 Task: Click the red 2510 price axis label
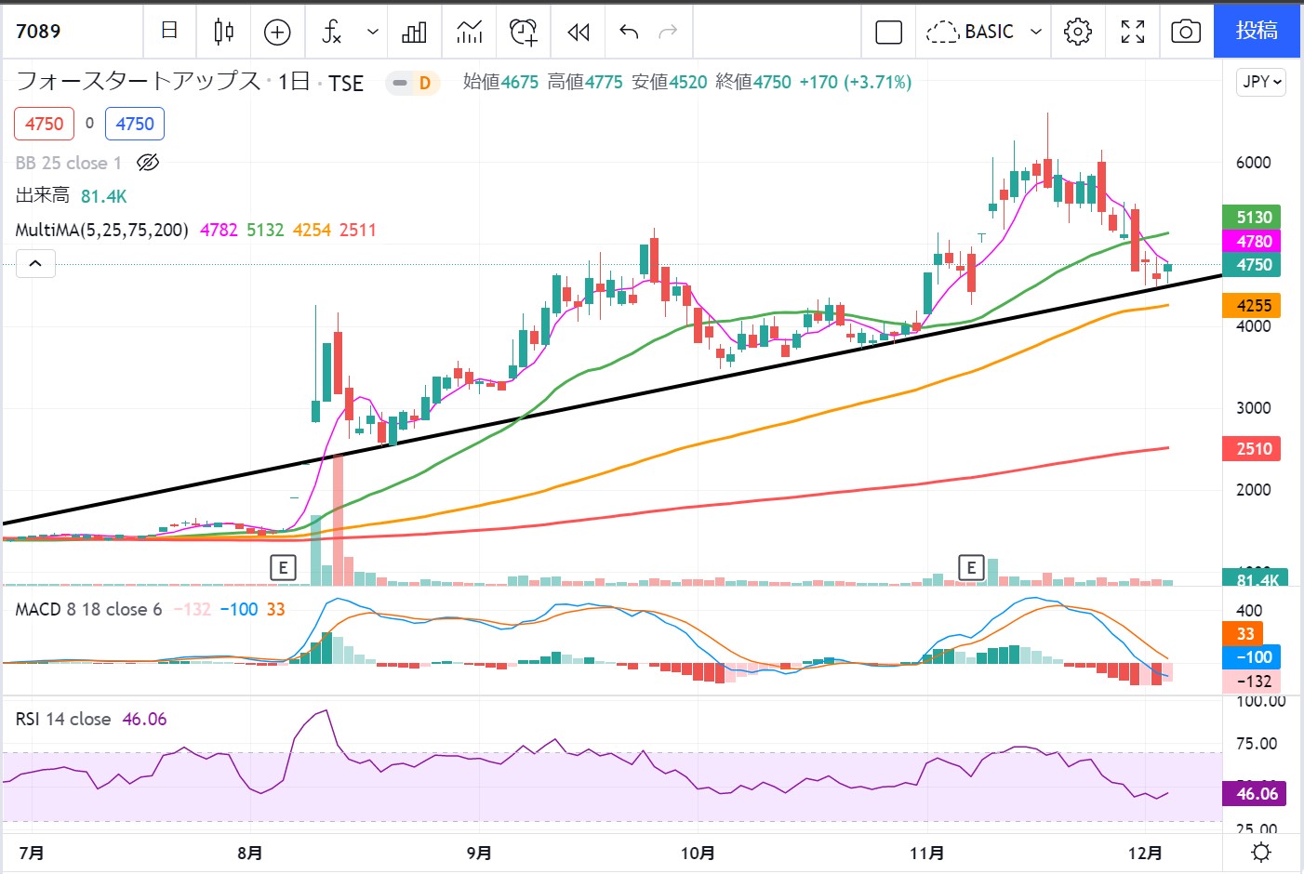1253,449
